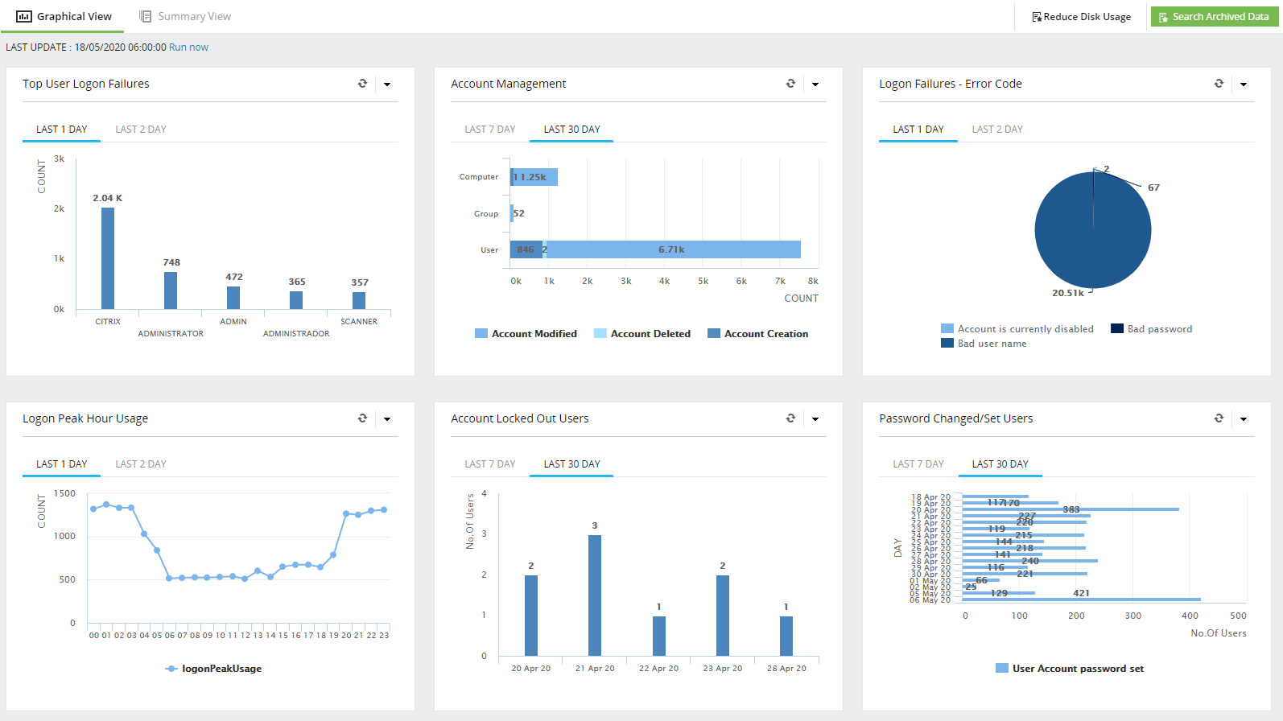Refresh the Password Changed/Set Users widget

point(1219,418)
